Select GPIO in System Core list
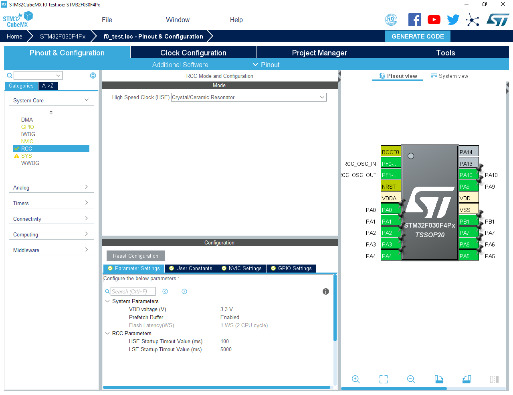This screenshot has width=513, height=395. point(28,127)
